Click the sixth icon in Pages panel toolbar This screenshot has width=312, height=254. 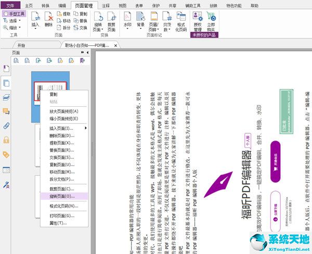(x=71, y=60)
